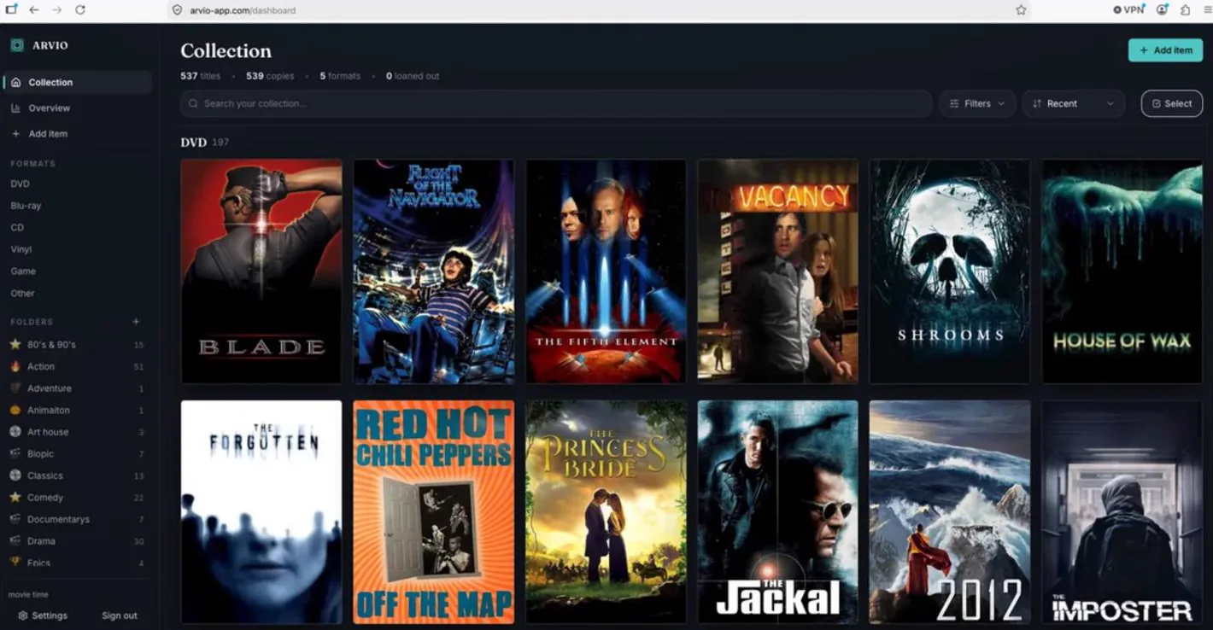This screenshot has height=630, width=1213.
Task: Open the 80's & 90's folder
Action: (x=77, y=344)
